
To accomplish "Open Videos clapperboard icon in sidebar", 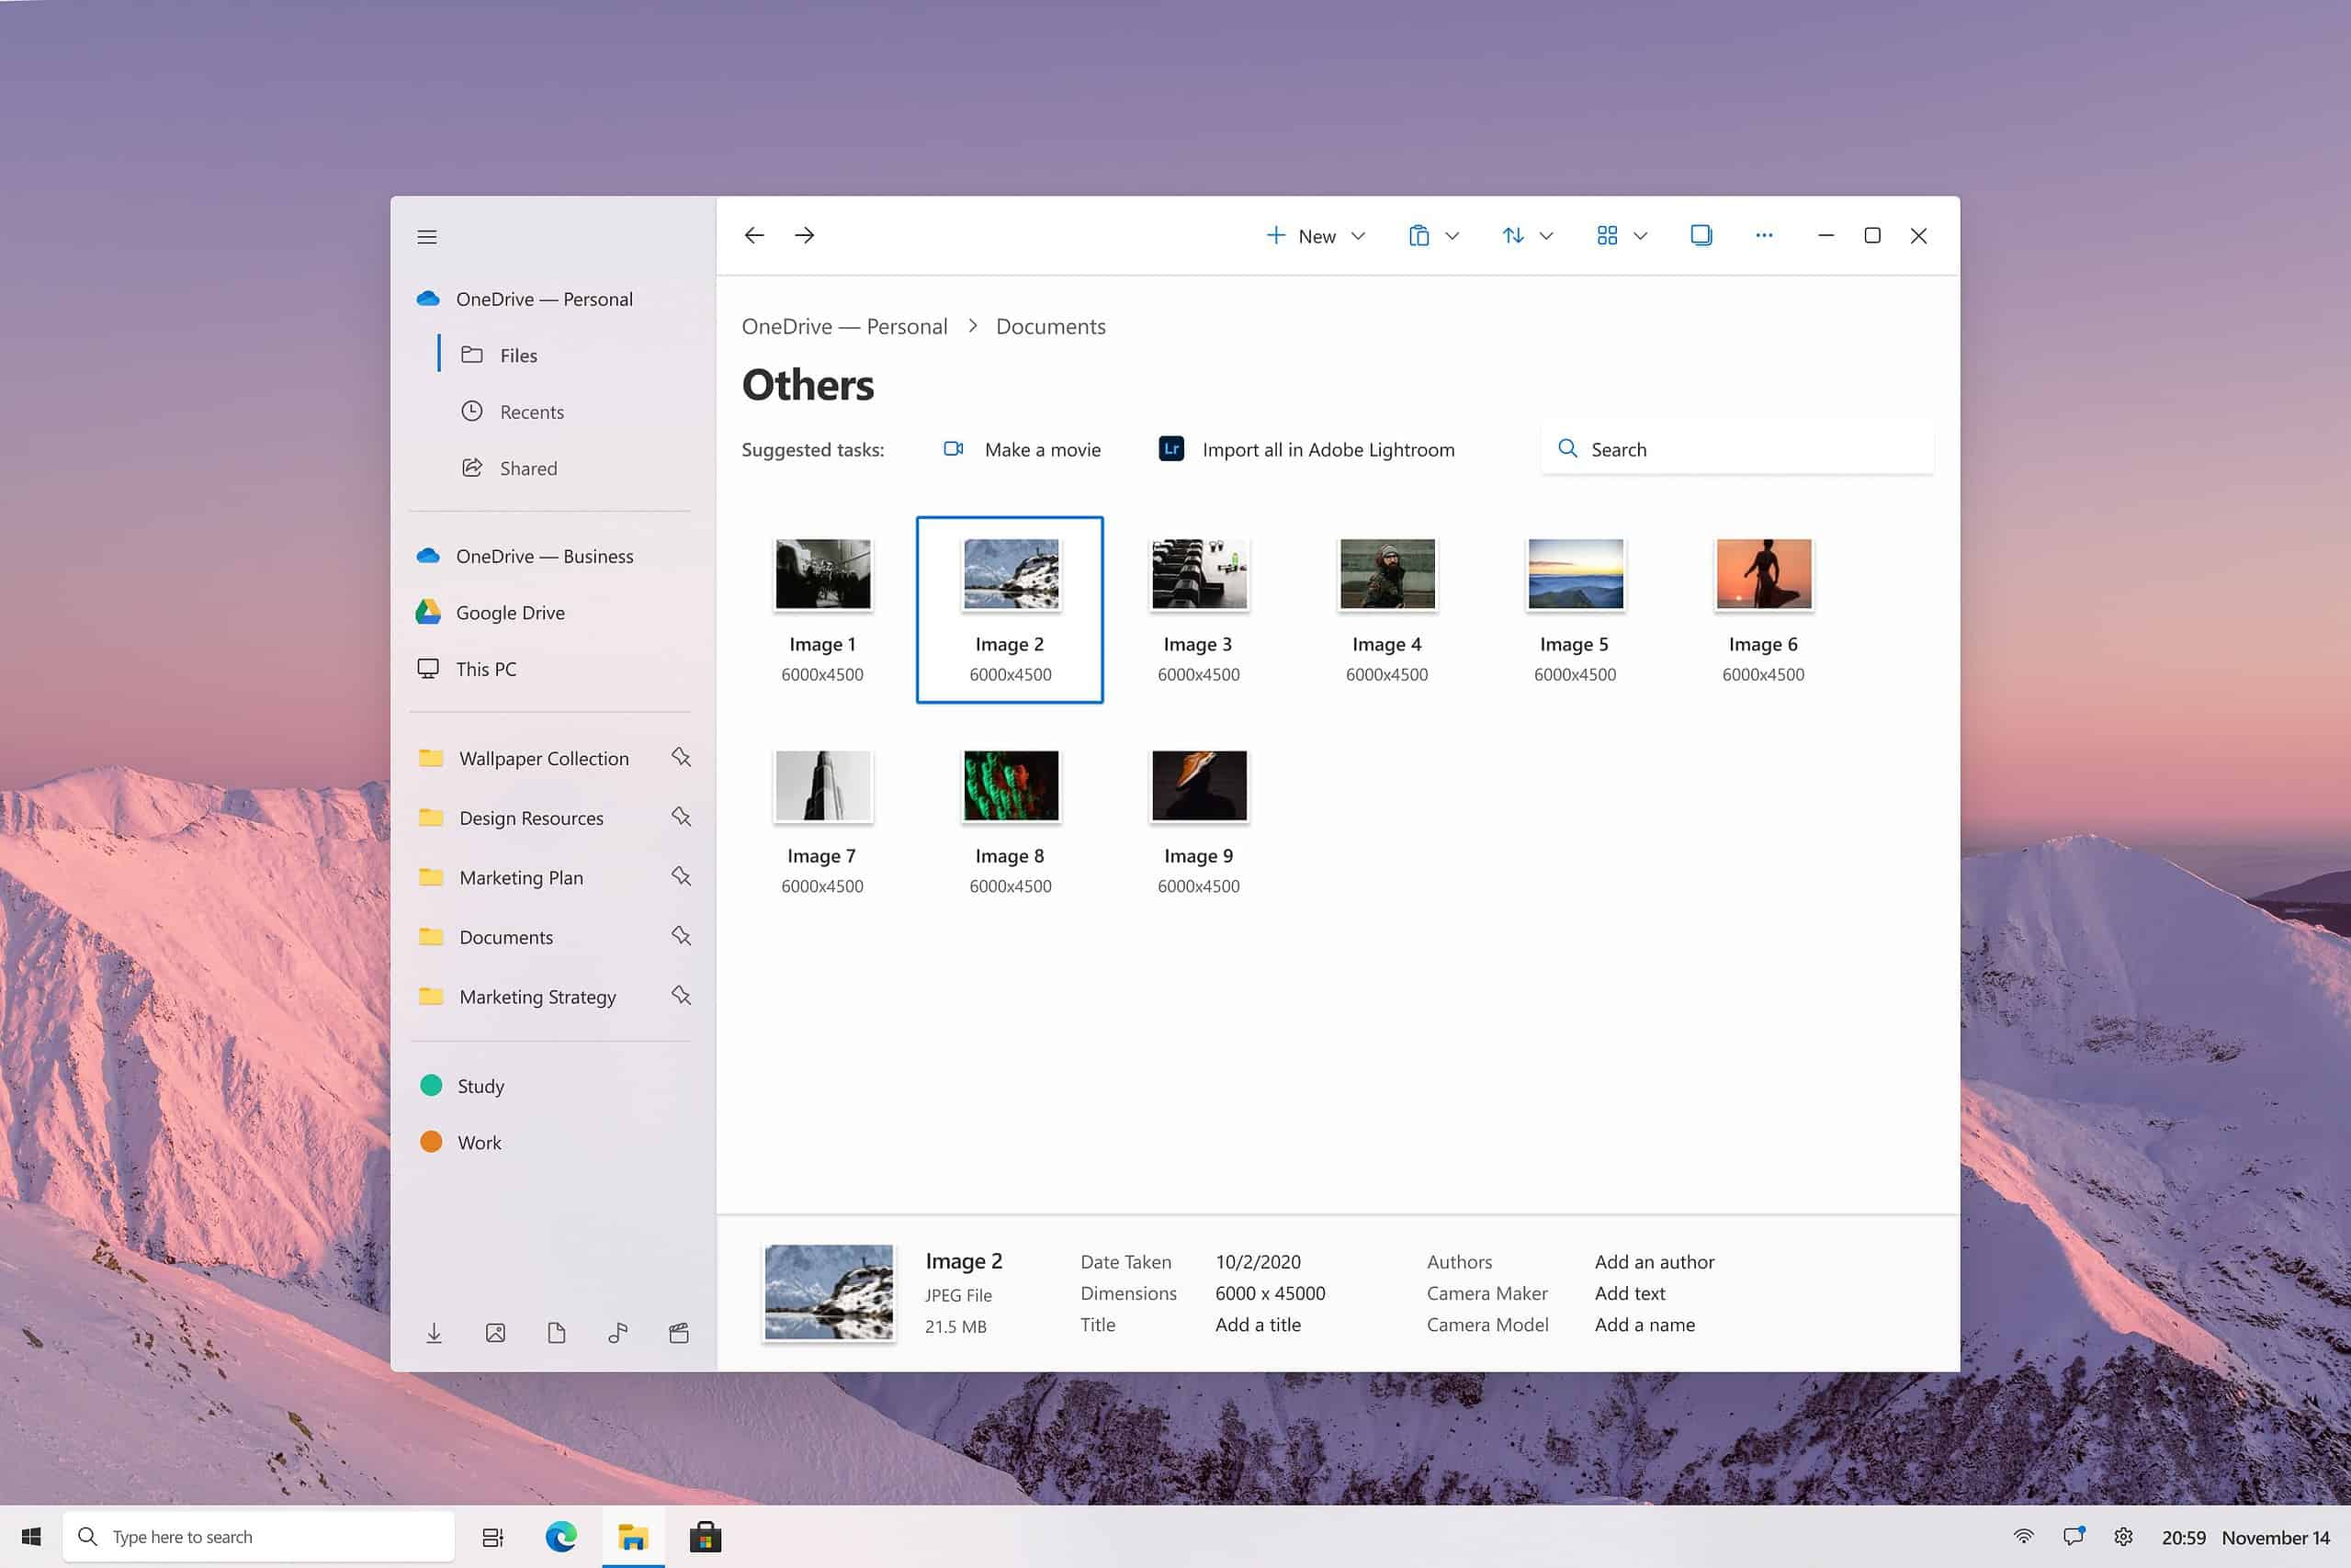I will [x=679, y=1333].
